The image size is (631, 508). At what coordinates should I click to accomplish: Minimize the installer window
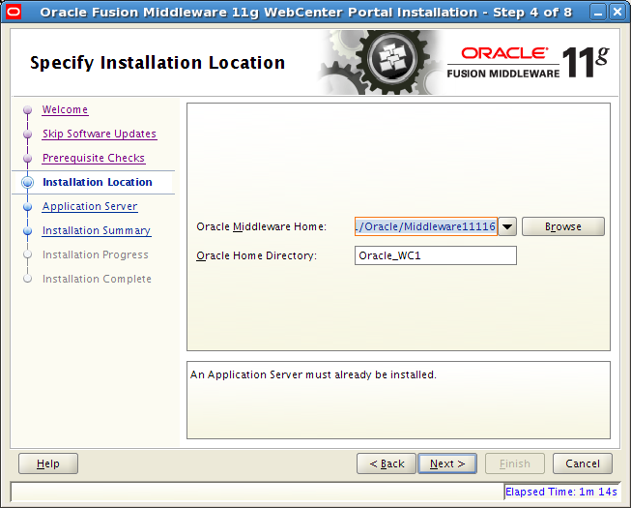tap(598, 12)
